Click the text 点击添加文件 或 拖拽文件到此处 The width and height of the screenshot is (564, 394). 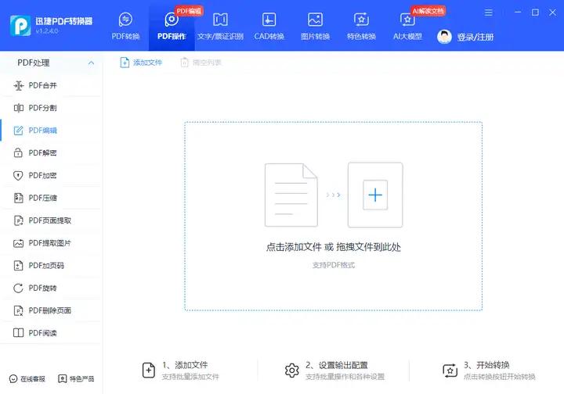pyautogui.click(x=333, y=247)
